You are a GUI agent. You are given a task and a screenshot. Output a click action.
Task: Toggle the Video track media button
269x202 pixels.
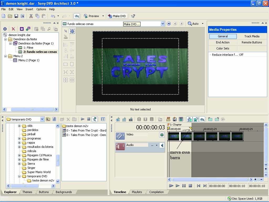click(162, 135)
